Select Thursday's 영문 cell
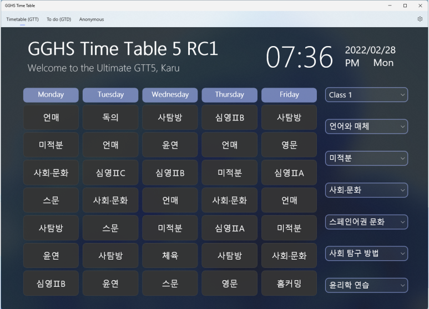 (x=230, y=283)
